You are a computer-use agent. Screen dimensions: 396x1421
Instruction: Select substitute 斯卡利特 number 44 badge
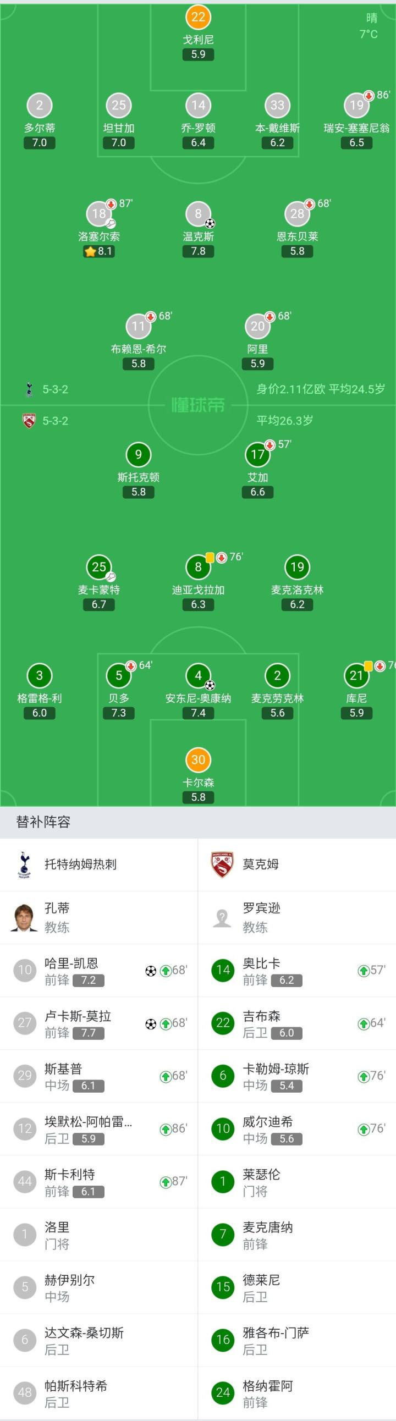click(24, 1182)
